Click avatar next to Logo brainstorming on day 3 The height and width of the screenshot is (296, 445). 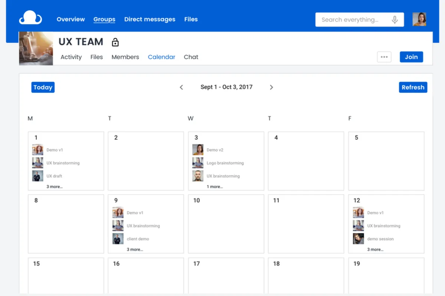point(198,163)
